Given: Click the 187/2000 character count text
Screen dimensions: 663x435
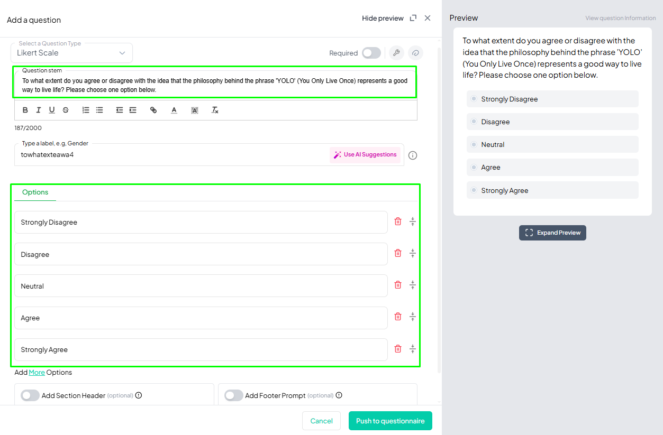Looking at the screenshot, I should (28, 128).
